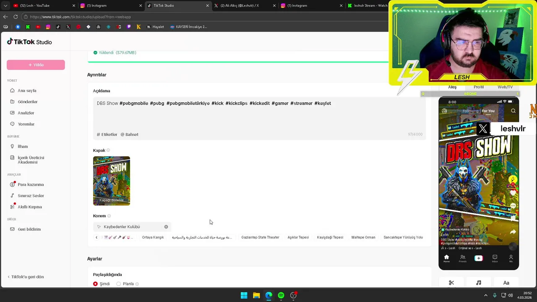Click into the Açıklama description field
Viewport: 537px width, 302px height.
pos(259,113)
